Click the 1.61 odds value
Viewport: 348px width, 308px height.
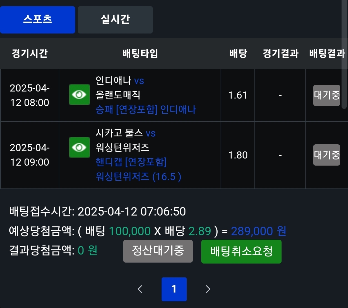point(238,95)
